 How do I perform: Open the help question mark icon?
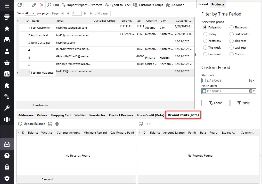[7, 156]
